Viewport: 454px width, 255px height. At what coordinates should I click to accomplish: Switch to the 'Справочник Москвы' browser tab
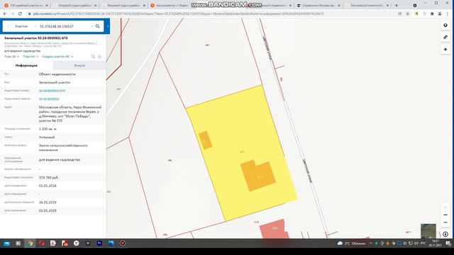[x=319, y=5]
